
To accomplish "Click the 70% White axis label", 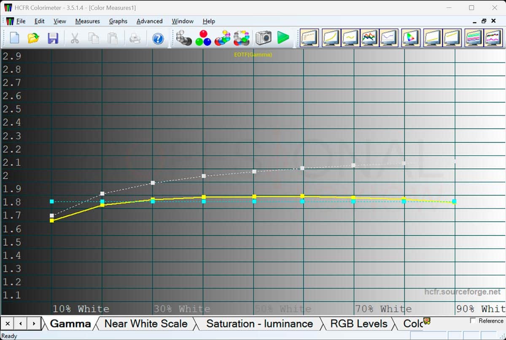I will 383,309.
